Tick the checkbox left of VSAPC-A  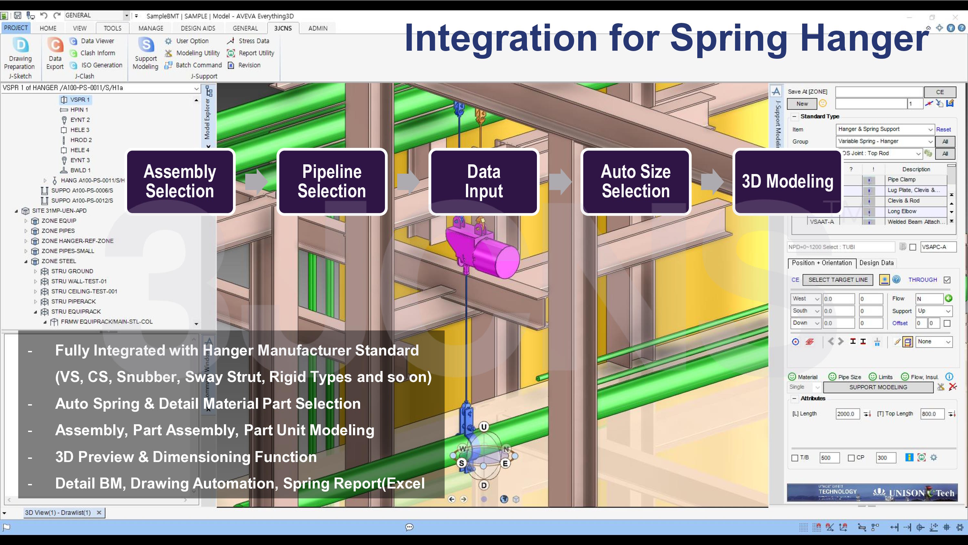(x=913, y=247)
